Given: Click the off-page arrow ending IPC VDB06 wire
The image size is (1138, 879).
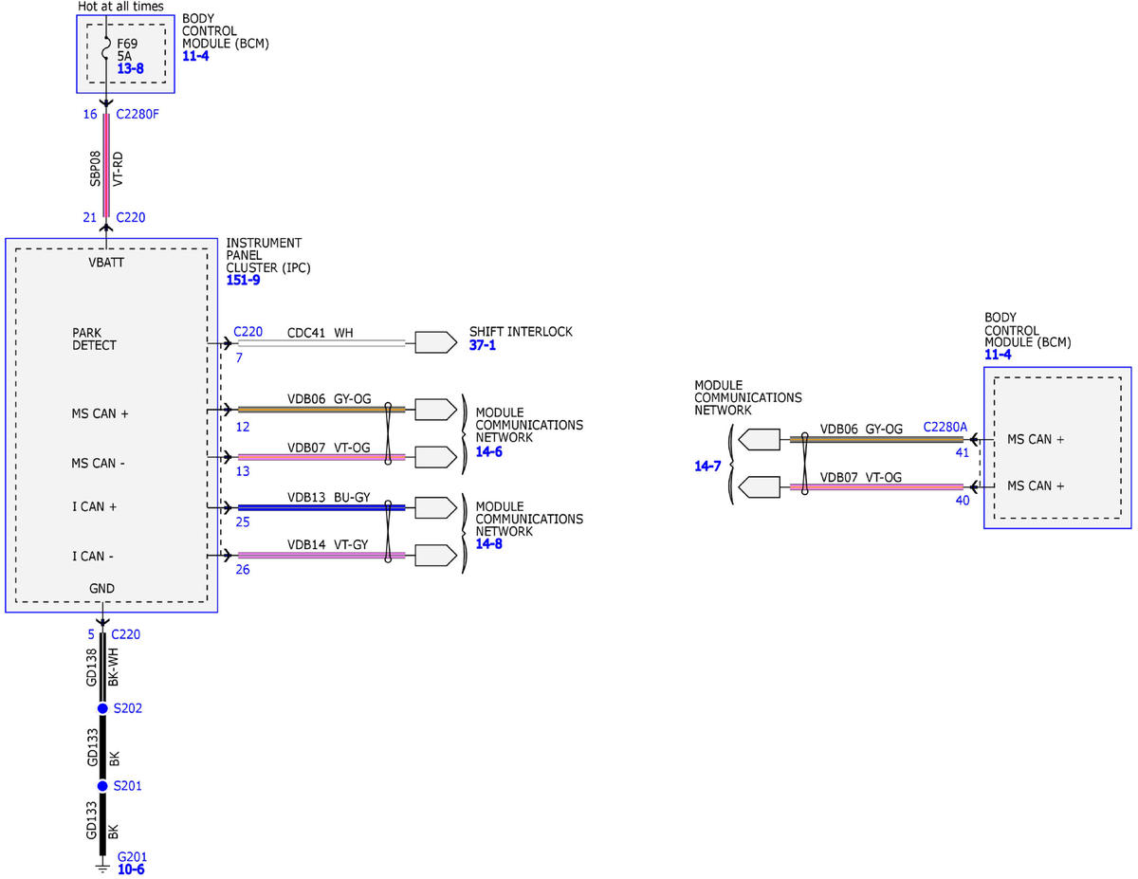Looking at the screenshot, I should 434,410.
